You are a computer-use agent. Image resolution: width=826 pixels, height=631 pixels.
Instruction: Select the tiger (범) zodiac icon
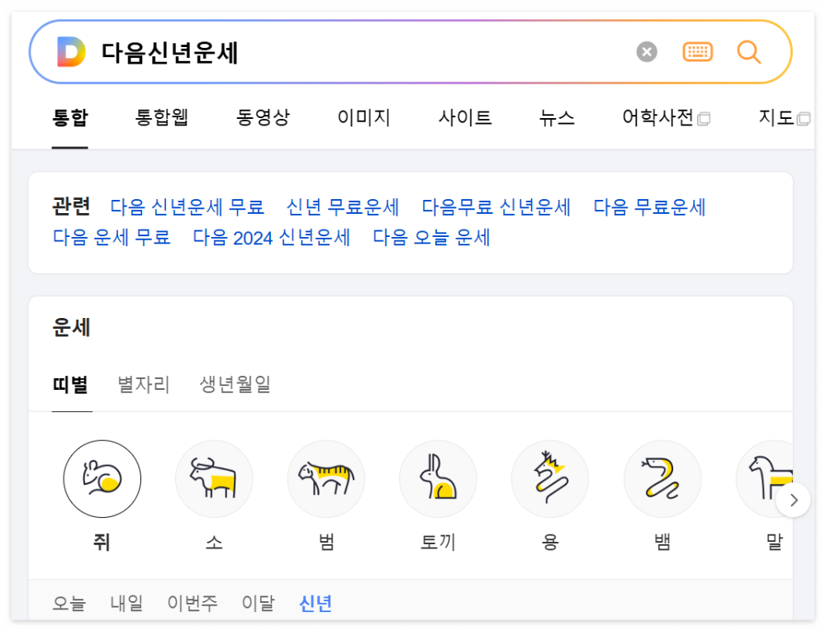(x=325, y=479)
